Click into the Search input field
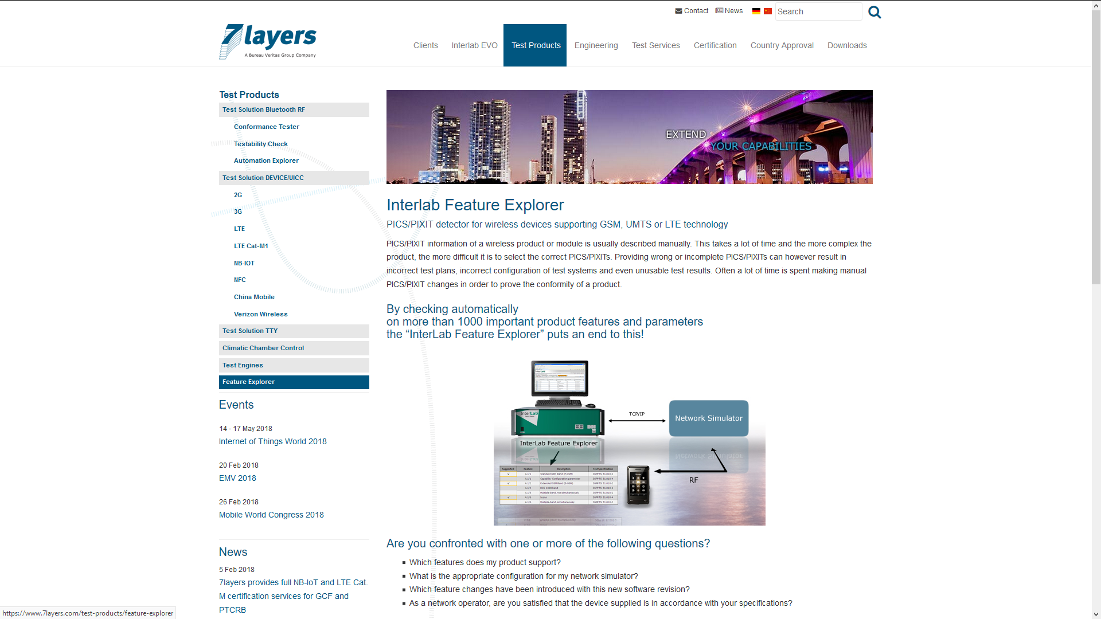Viewport: 1101px width, 619px height. coord(818,11)
